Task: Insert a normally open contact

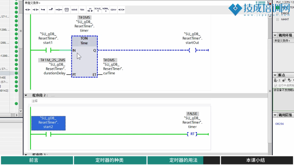Action: pyautogui.click(x=28, y=10)
